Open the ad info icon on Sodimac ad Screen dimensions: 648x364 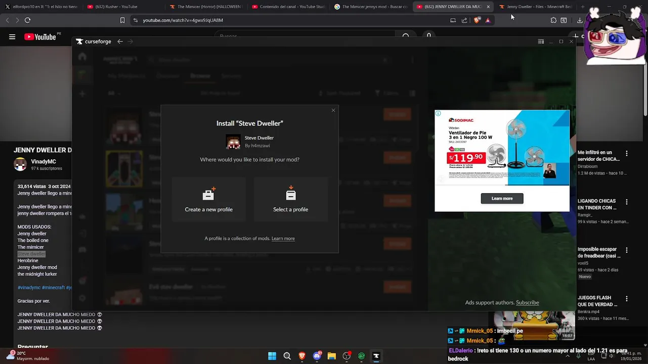(x=438, y=113)
